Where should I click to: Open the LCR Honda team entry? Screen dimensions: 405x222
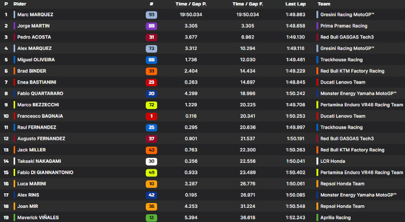coord(333,161)
